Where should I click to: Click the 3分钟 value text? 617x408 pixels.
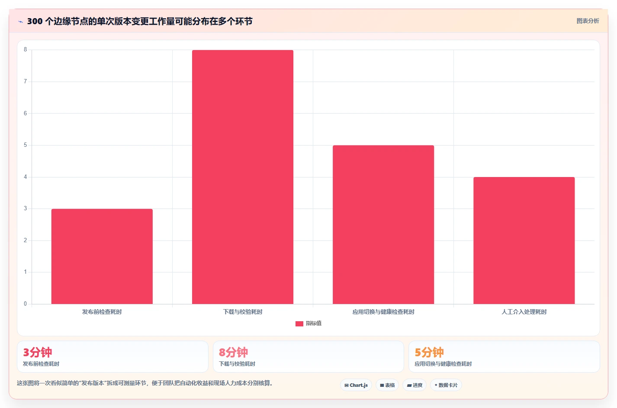pyautogui.click(x=38, y=352)
